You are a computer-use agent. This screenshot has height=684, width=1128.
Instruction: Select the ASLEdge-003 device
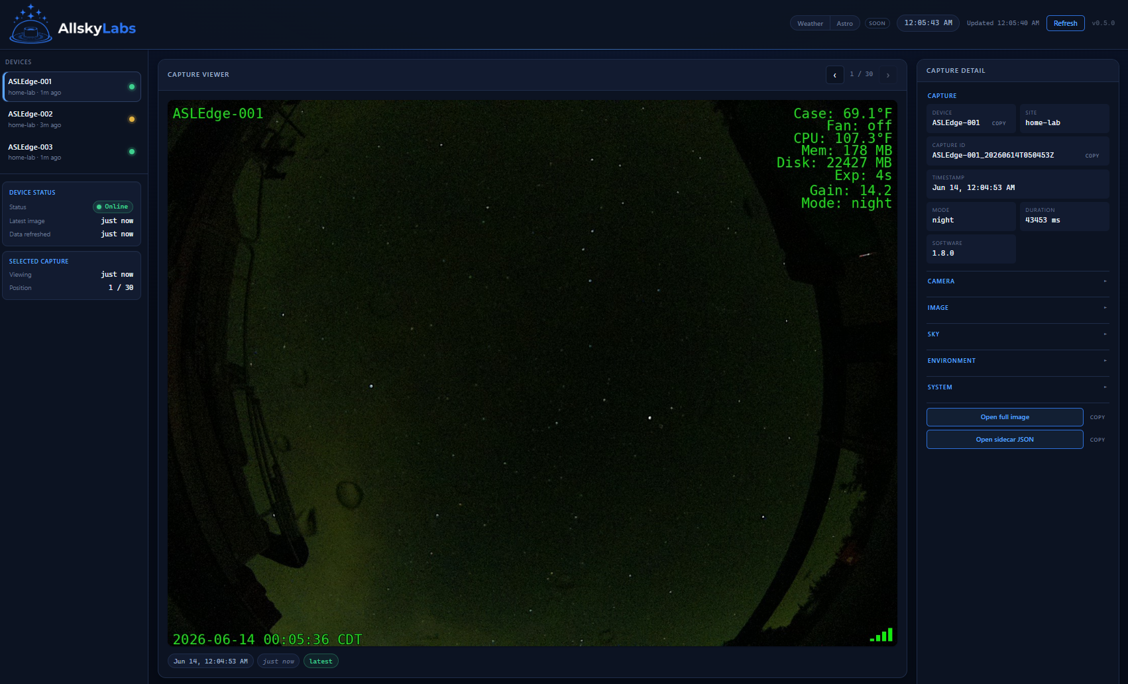72,152
